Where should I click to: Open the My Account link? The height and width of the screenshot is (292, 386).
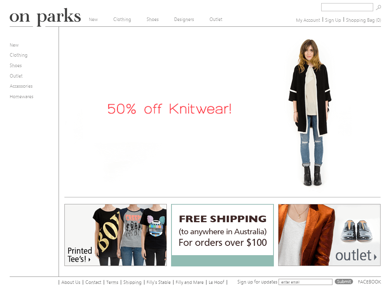(308, 20)
